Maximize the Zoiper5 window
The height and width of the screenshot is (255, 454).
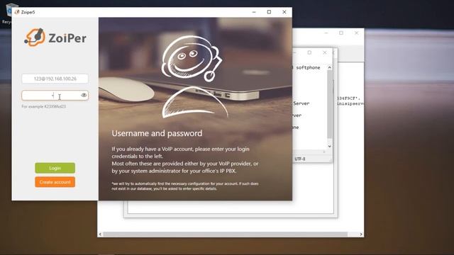269,12
